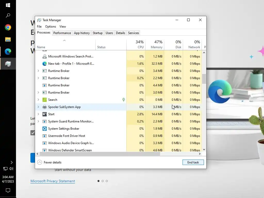The image size is (264, 198).
Task: Open network status tray icon
Action: 5,169
